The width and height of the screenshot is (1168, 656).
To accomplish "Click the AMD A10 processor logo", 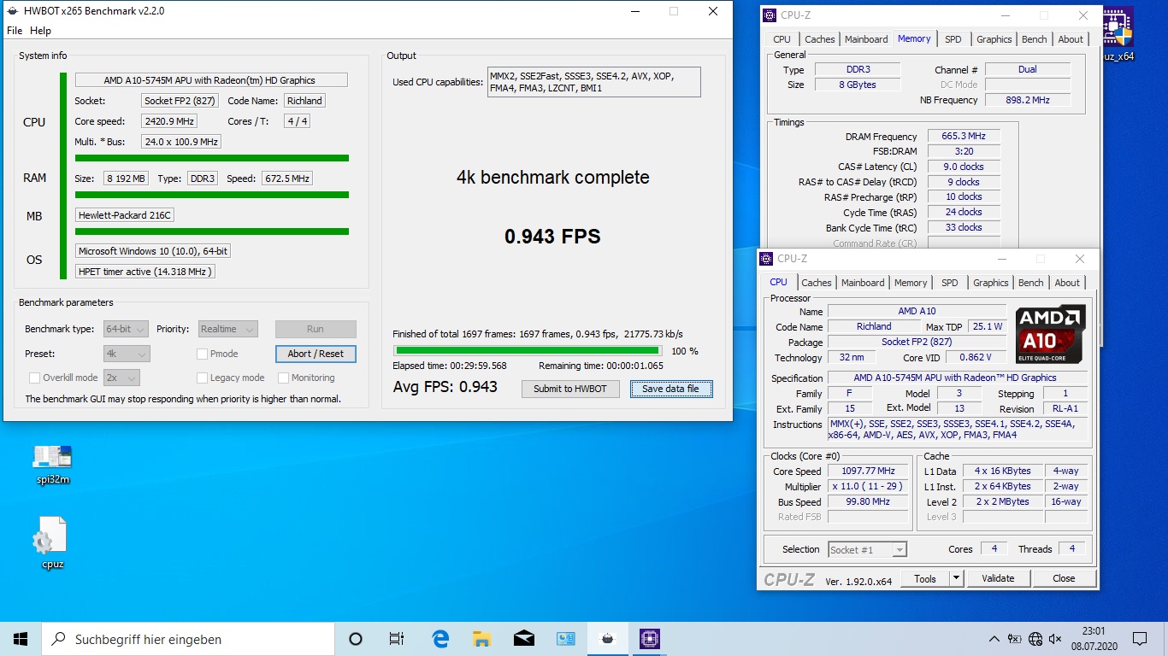I will pos(1051,334).
